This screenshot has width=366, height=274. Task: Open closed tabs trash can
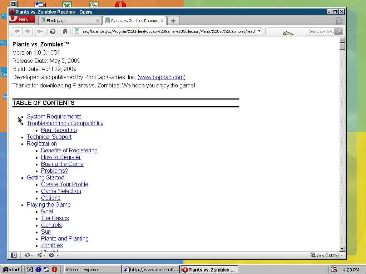(x=339, y=21)
